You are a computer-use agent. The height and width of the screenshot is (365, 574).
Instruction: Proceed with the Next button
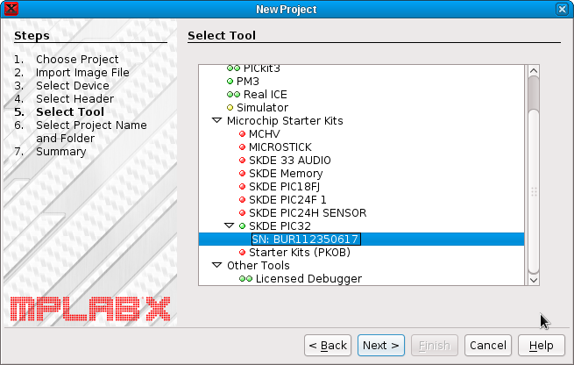[380, 345]
